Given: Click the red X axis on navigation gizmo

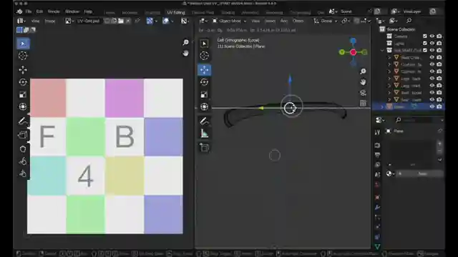Looking at the screenshot, I should click(x=353, y=52).
